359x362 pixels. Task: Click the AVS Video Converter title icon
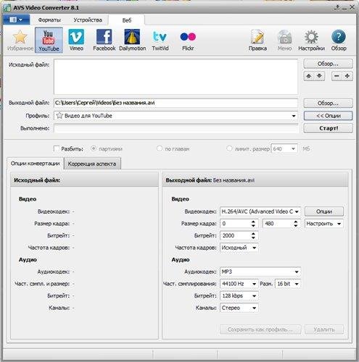point(7,8)
